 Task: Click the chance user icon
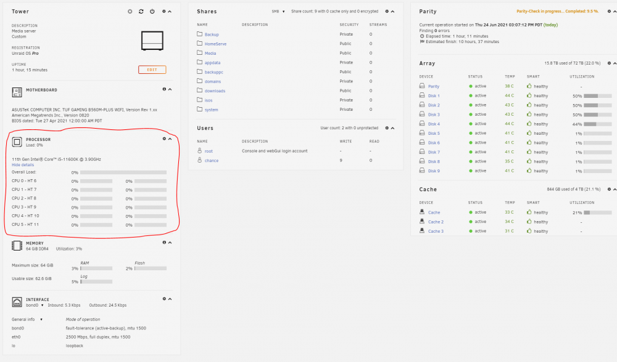[x=199, y=160]
